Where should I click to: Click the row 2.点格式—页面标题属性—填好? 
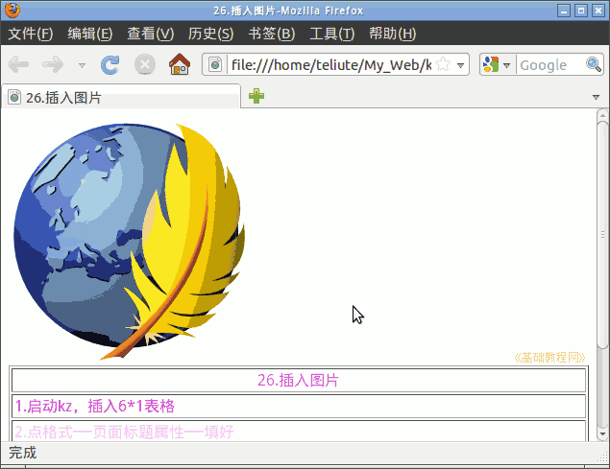(299, 431)
